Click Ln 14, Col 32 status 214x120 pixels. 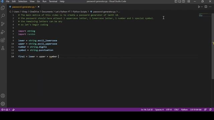[147, 110]
